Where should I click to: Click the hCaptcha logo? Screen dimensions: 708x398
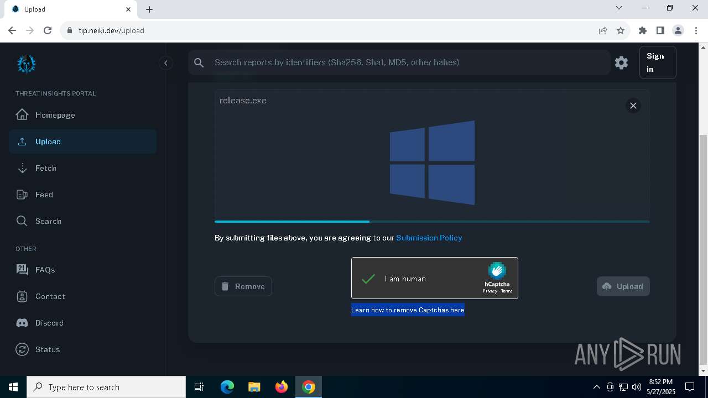point(497,271)
